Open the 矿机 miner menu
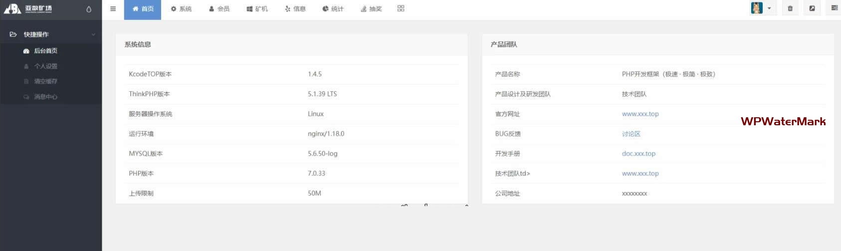This screenshot has height=251, width=841. (x=257, y=9)
